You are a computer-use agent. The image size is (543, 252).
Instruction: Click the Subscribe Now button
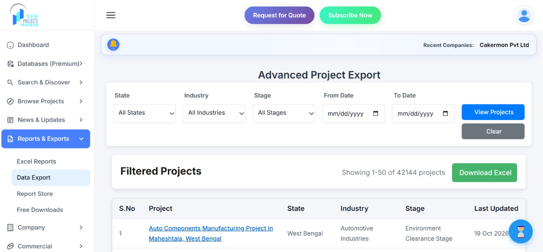(350, 15)
